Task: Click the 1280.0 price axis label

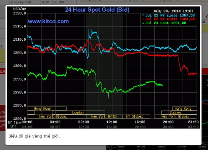Action: tap(20, 118)
